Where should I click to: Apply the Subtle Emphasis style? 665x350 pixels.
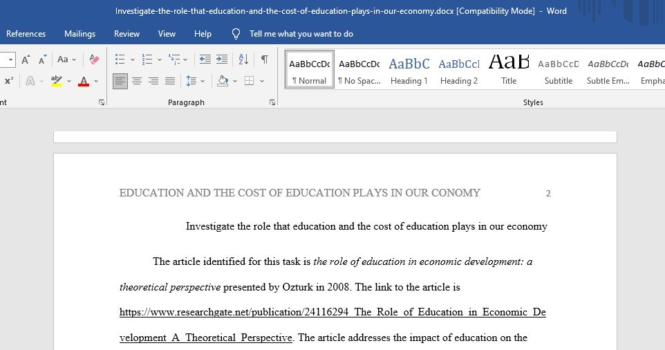click(608, 70)
